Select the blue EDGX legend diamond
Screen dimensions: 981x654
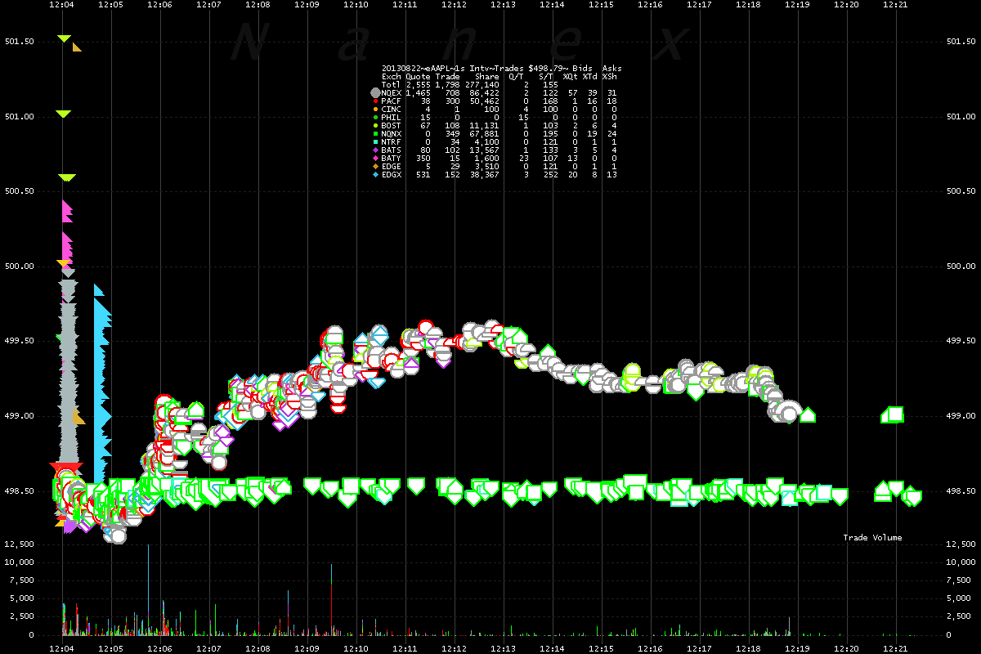pyautogui.click(x=375, y=174)
